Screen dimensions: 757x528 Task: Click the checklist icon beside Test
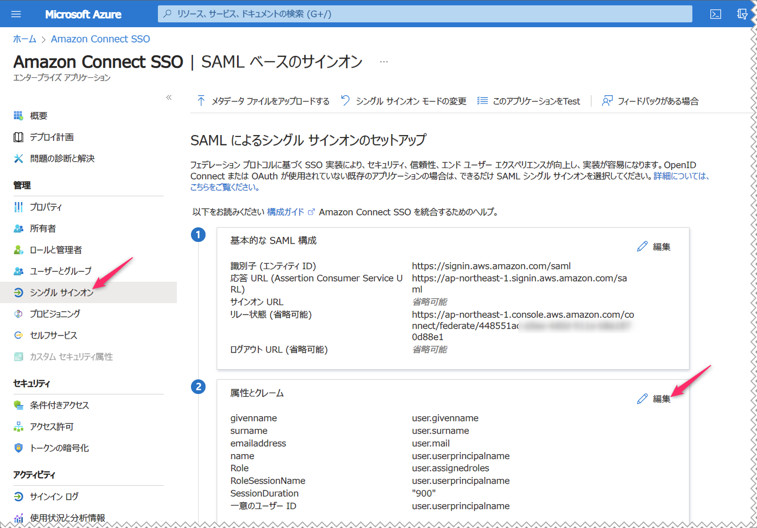(482, 101)
